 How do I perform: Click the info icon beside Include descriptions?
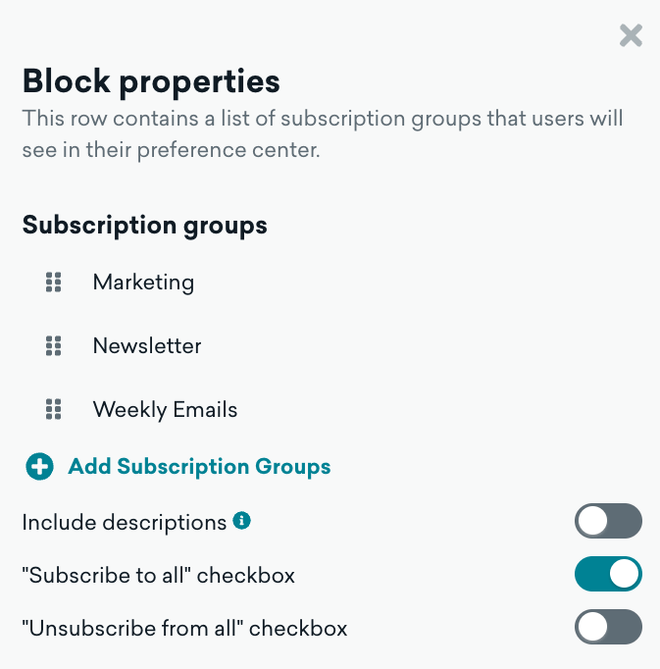point(241,521)
